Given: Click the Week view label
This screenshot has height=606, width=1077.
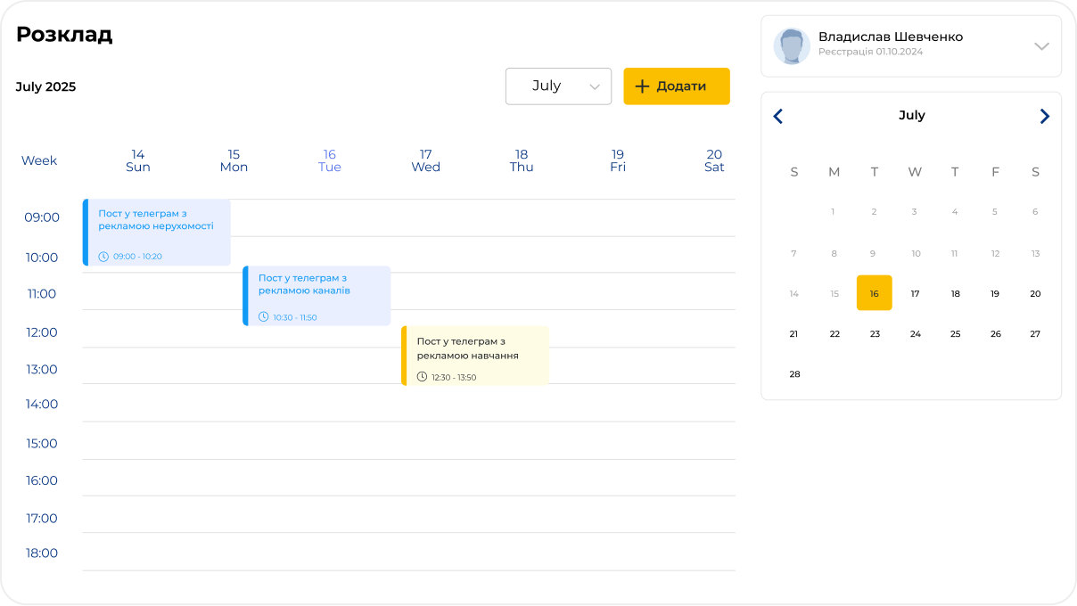Looking at the screenshot, I should pyautogui.click(x=39, y=160).
